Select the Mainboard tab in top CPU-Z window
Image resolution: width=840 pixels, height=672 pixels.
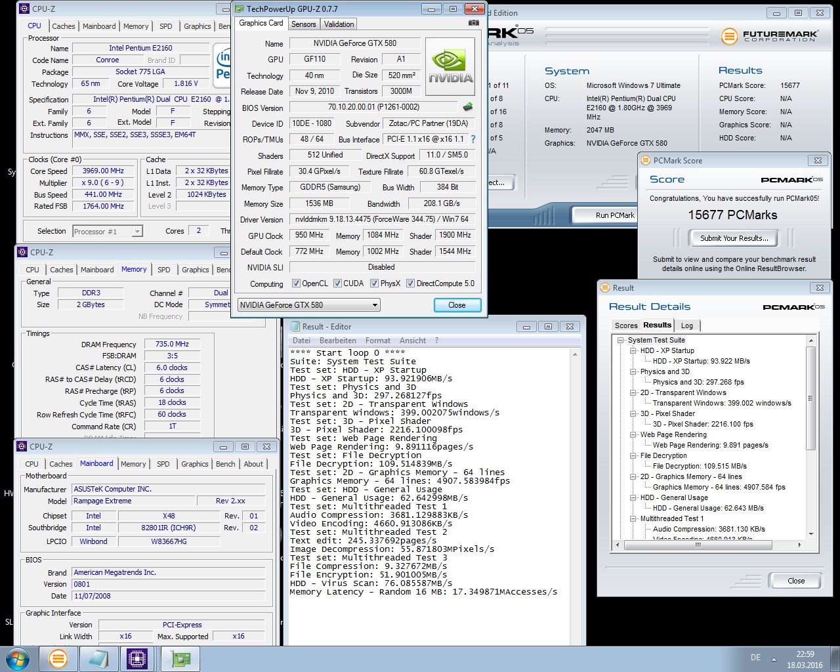[99, 26]
